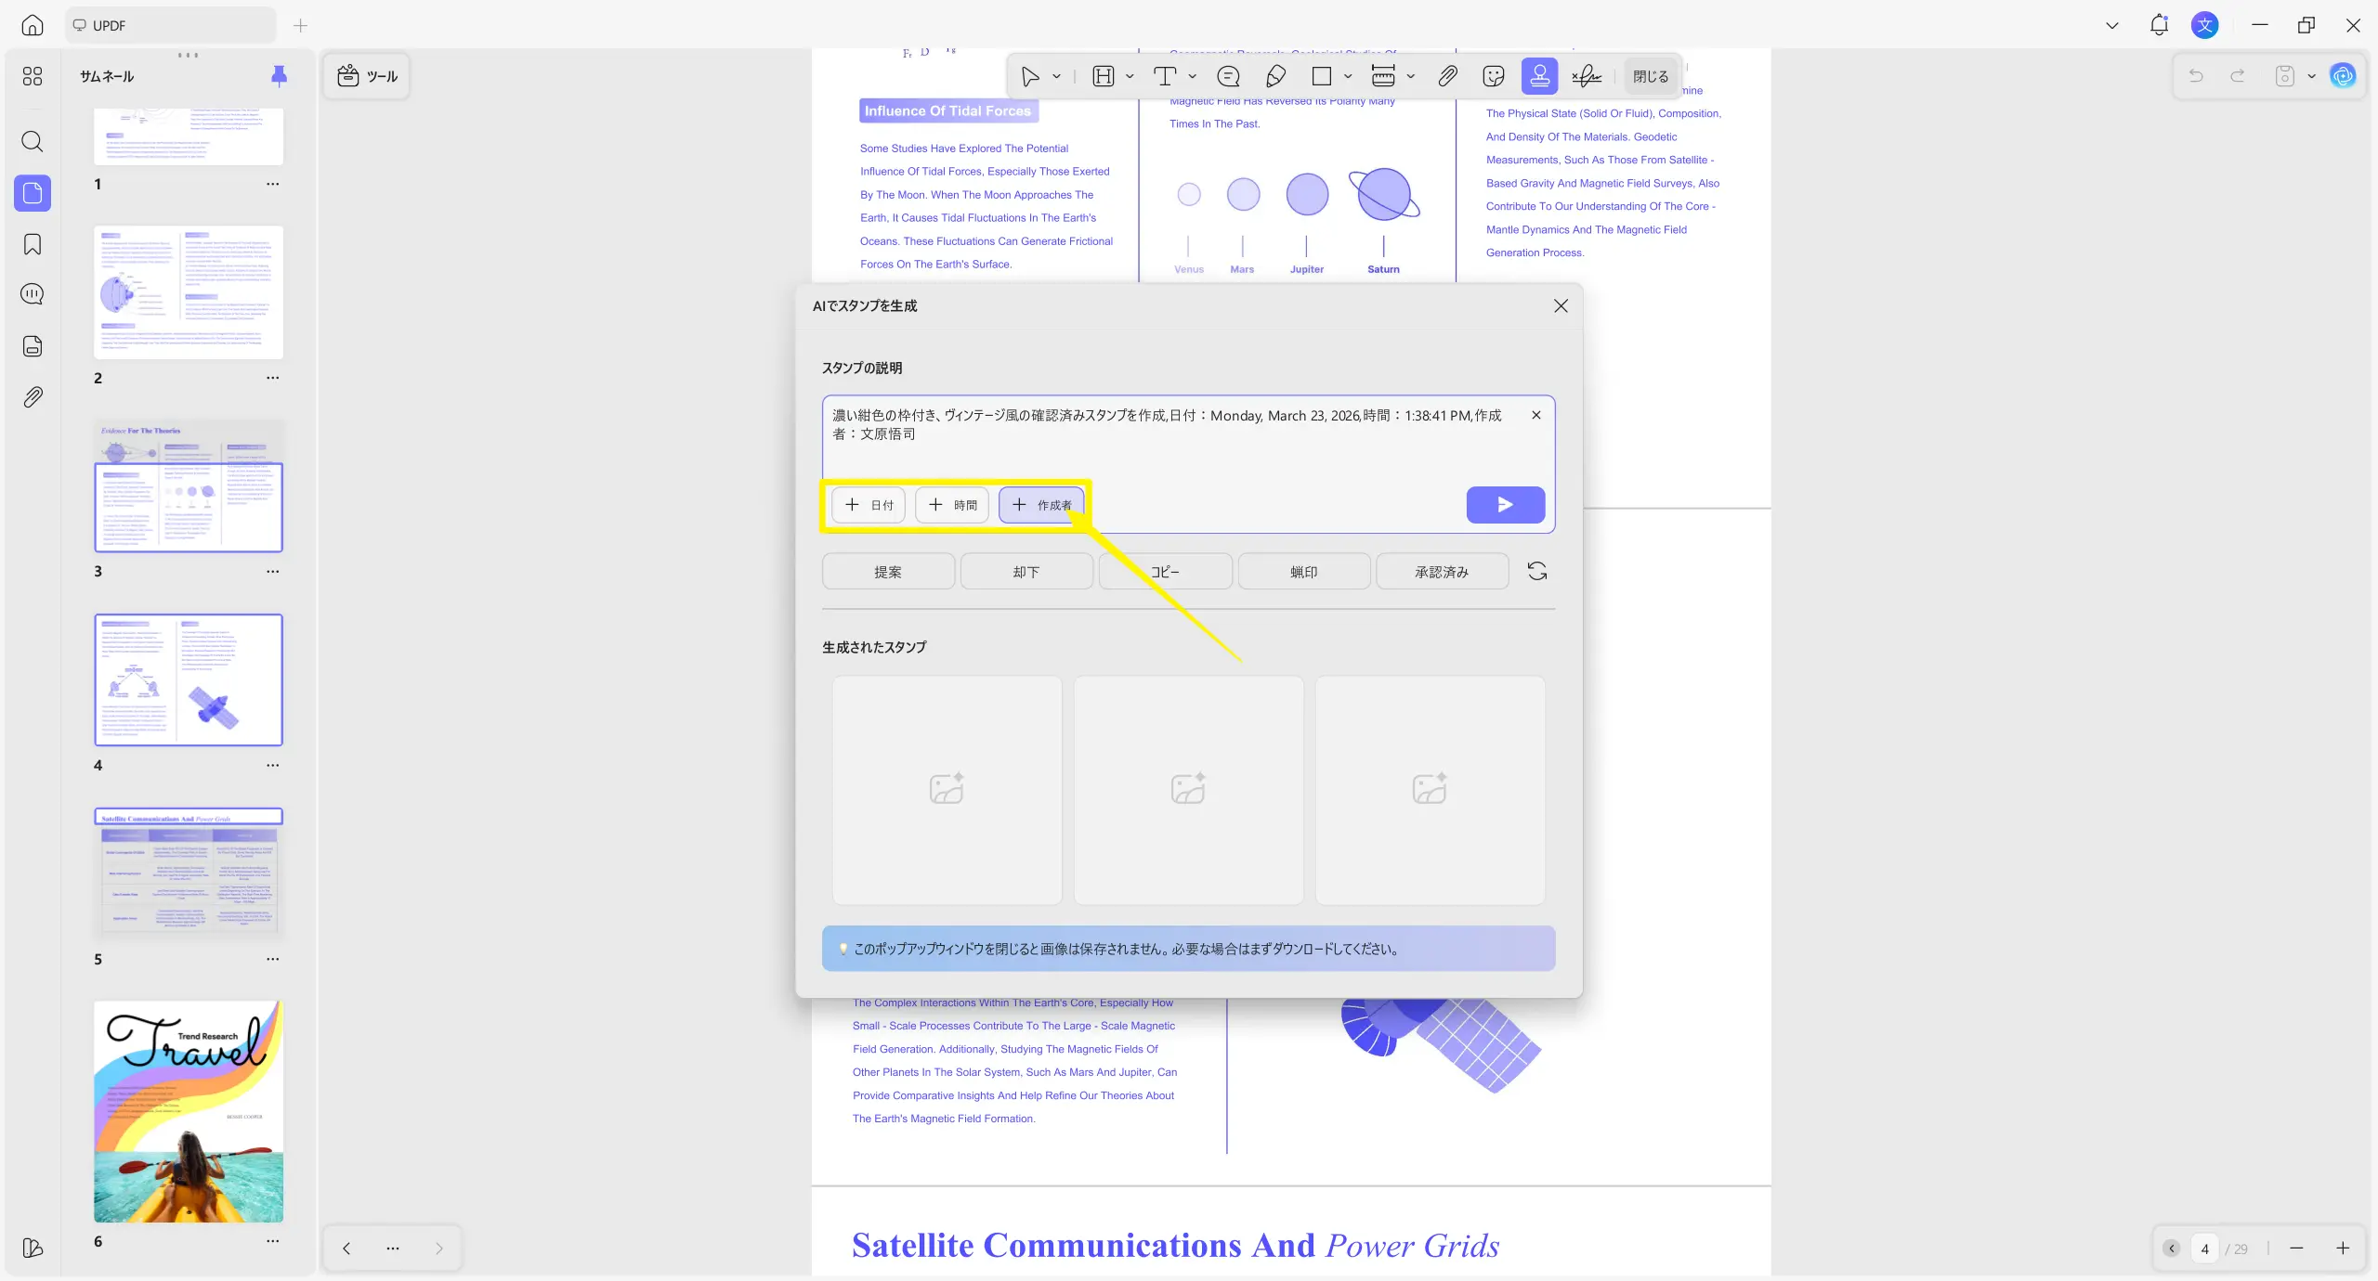Choose the 承認済み stamp suggestion
The image size is (2378, 1281).
click(1442, 572)
